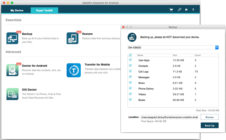226x140 pixels.
Task: Click the Call Logs count 73
Action: (196, 71)
